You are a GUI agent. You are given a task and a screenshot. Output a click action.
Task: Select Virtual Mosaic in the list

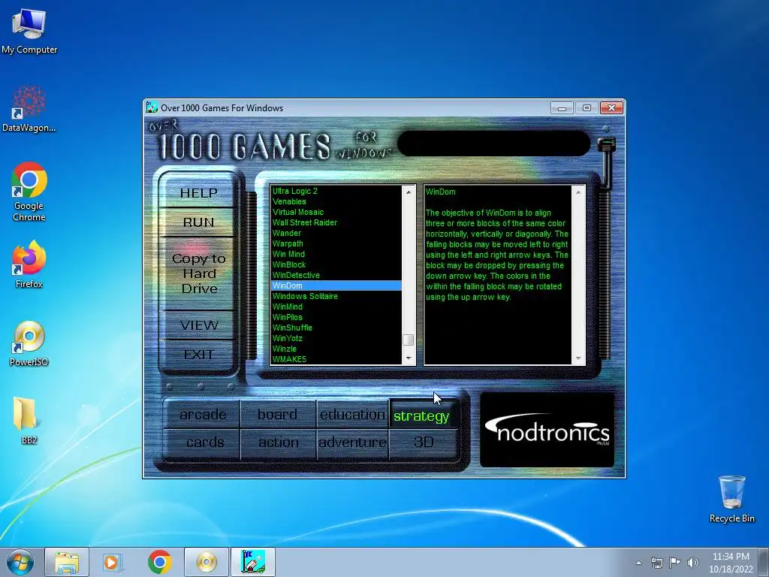pos(336,212)
